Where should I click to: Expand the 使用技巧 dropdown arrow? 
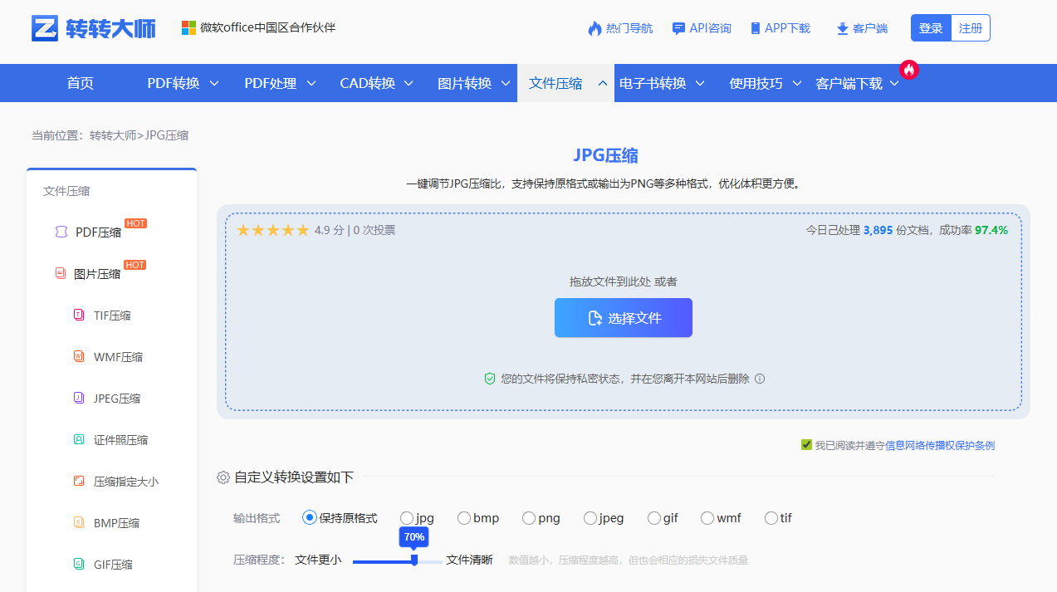coord(797,83)
